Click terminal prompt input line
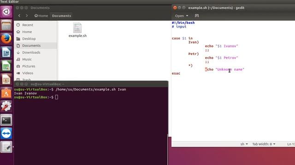Image resolution: width=295 pixels, height=165 pixels. click(36, 97)
